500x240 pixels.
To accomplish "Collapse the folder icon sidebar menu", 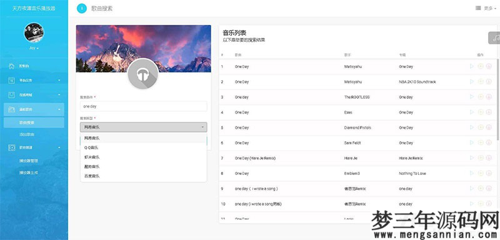I will point(34,109).
